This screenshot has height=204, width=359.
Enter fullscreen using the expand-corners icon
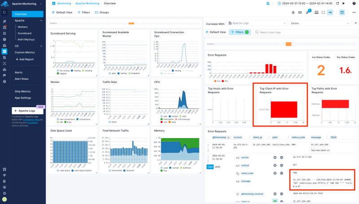(x=323, y=13)
